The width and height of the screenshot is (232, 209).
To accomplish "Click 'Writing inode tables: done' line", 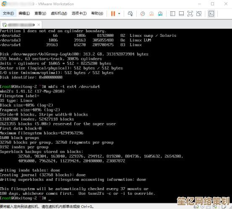I will click(x=30, y=170).
